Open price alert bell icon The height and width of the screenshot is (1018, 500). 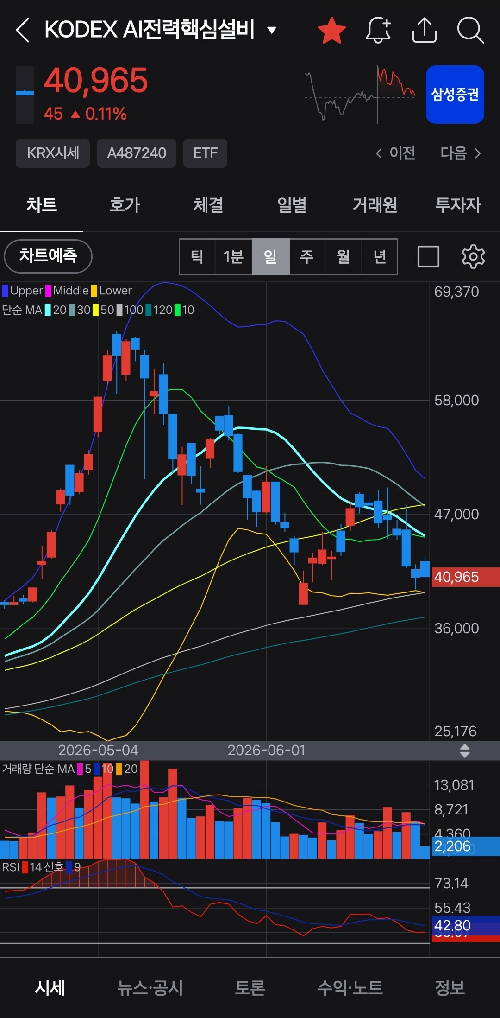click(378, 30)
